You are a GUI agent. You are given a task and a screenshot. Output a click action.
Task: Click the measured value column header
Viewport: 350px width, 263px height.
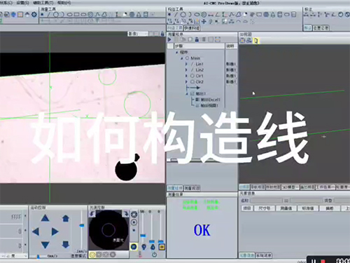point(286,208)
